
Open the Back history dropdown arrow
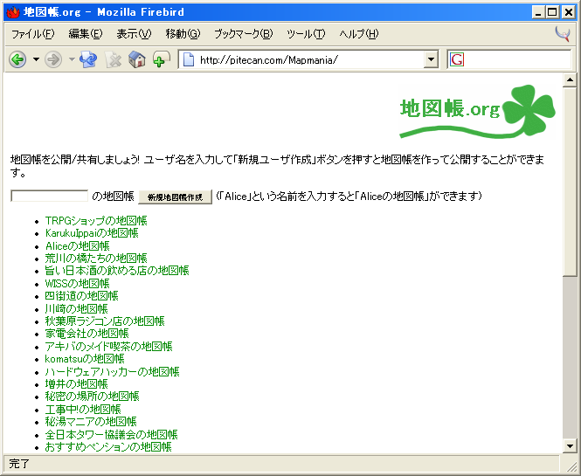[36, 59]
